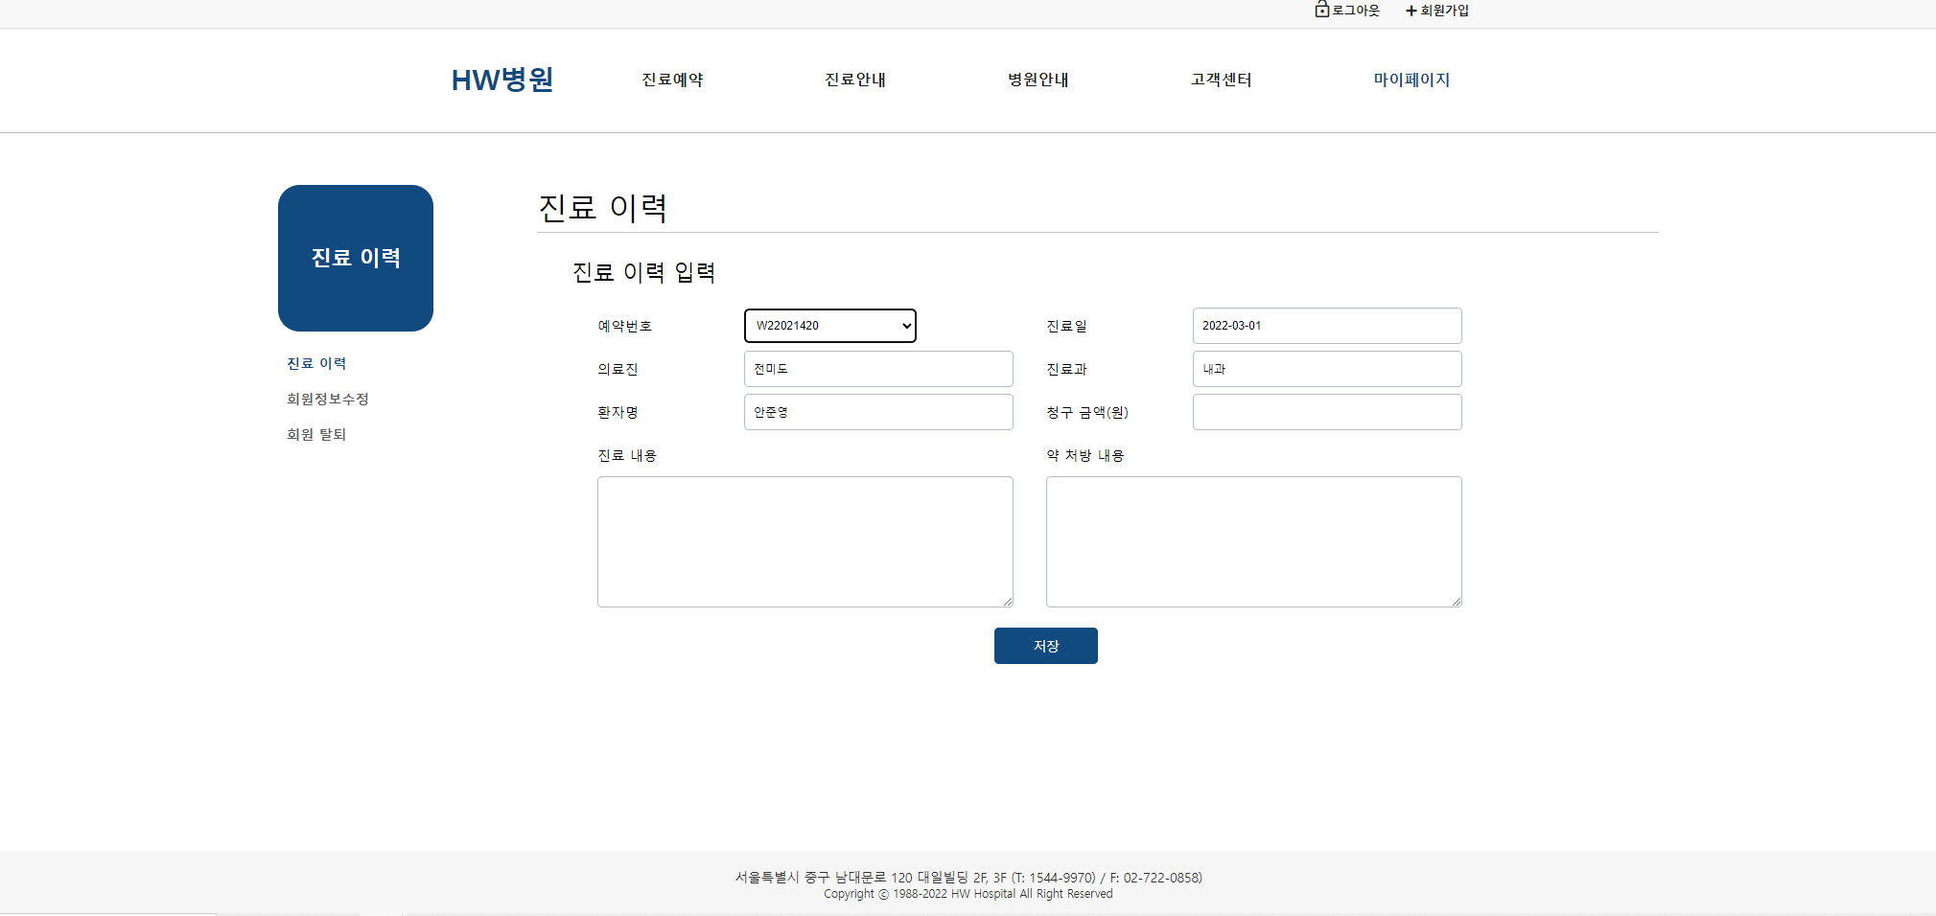Image resolution: width=1936 pixels, height=916 pixels.
Task: Click 회원 탈퇴 in the sidebar
Action: coord(316,433)
